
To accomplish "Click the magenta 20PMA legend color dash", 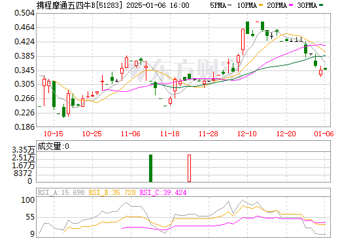I will 291,5.
